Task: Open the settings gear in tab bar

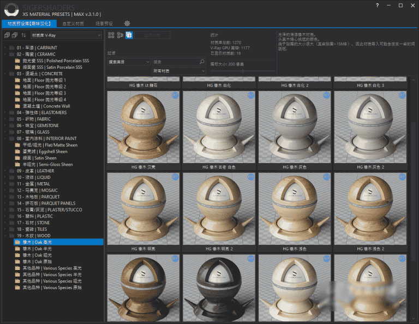Action: (x=127, y=23)
